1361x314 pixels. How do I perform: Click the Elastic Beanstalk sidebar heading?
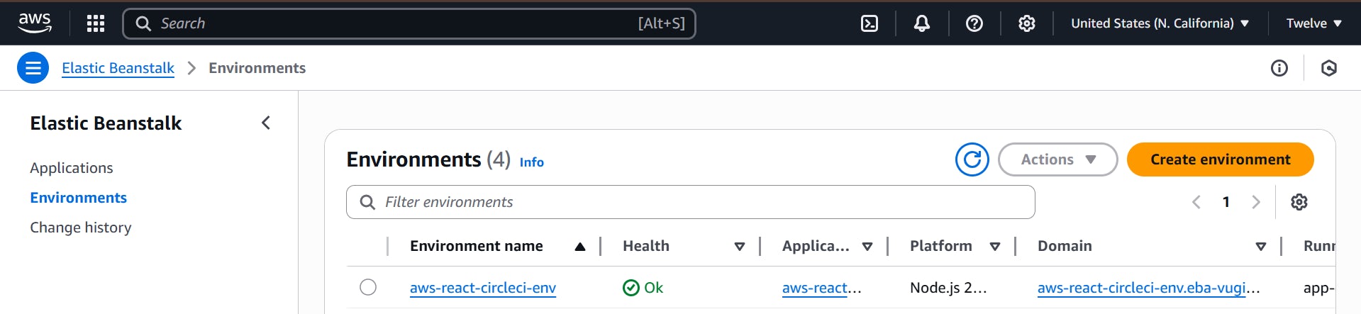106,123
